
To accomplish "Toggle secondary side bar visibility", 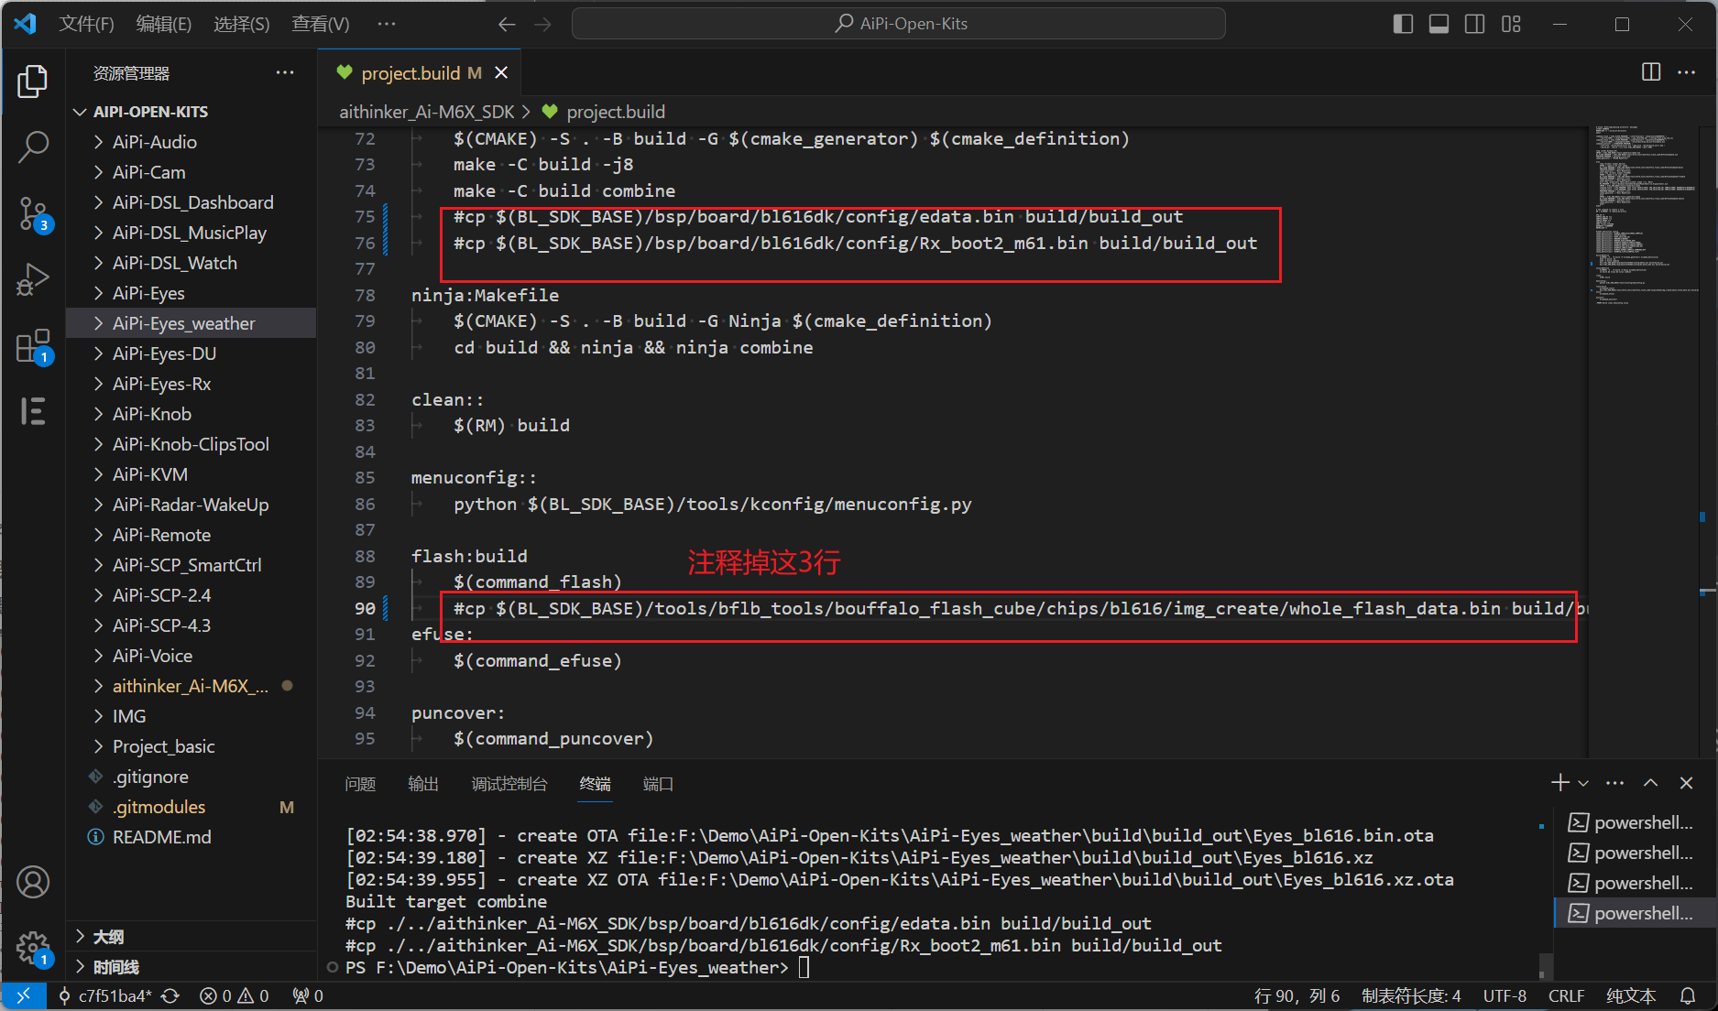I will click(1474, 24).
